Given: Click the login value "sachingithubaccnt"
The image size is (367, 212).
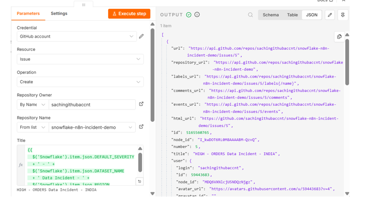Looking at the screenshot, I should [219, 168].
